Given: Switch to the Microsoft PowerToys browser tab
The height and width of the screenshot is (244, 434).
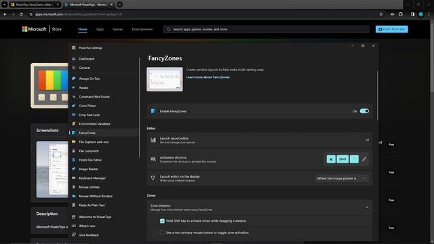Looking at the screenshot, I should 89,5.
